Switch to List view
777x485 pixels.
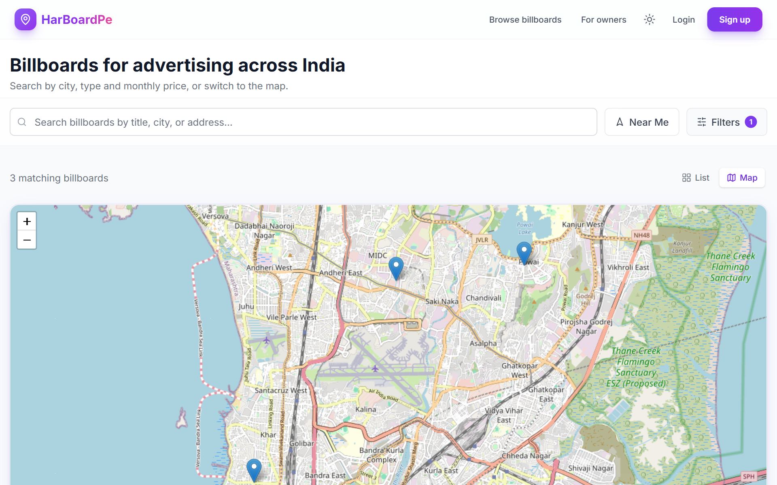[696, 178]
